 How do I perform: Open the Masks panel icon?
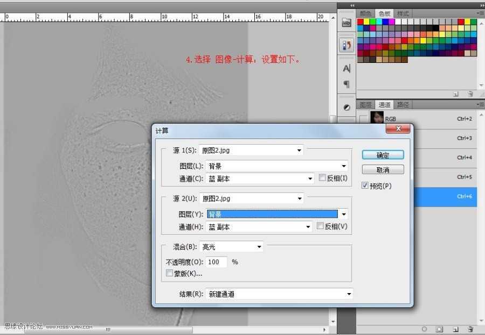click(346, 107)
